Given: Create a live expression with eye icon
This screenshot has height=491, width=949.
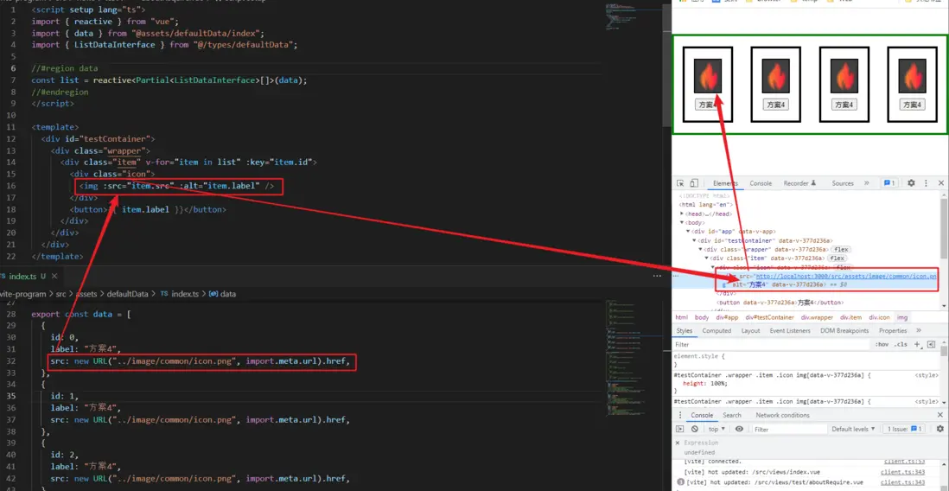Looking at the screenshot, I should point(739,429).
